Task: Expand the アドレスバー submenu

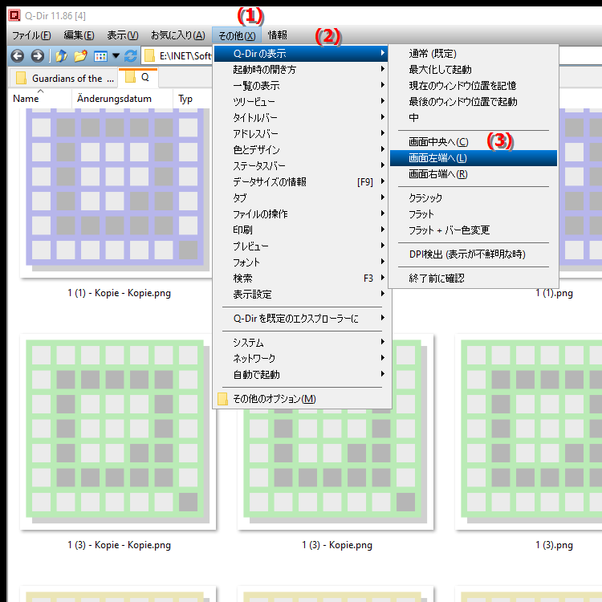Action: tap(301, 133)
